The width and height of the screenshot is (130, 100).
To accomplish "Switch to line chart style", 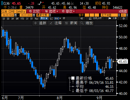I will [51, 19].
